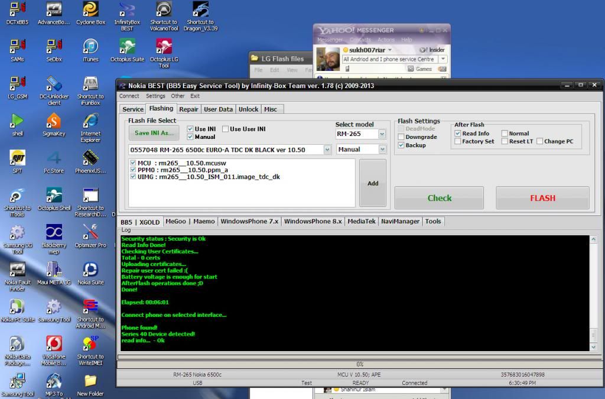
Task: Switch to the Repair tab
Action: [188, 109]
